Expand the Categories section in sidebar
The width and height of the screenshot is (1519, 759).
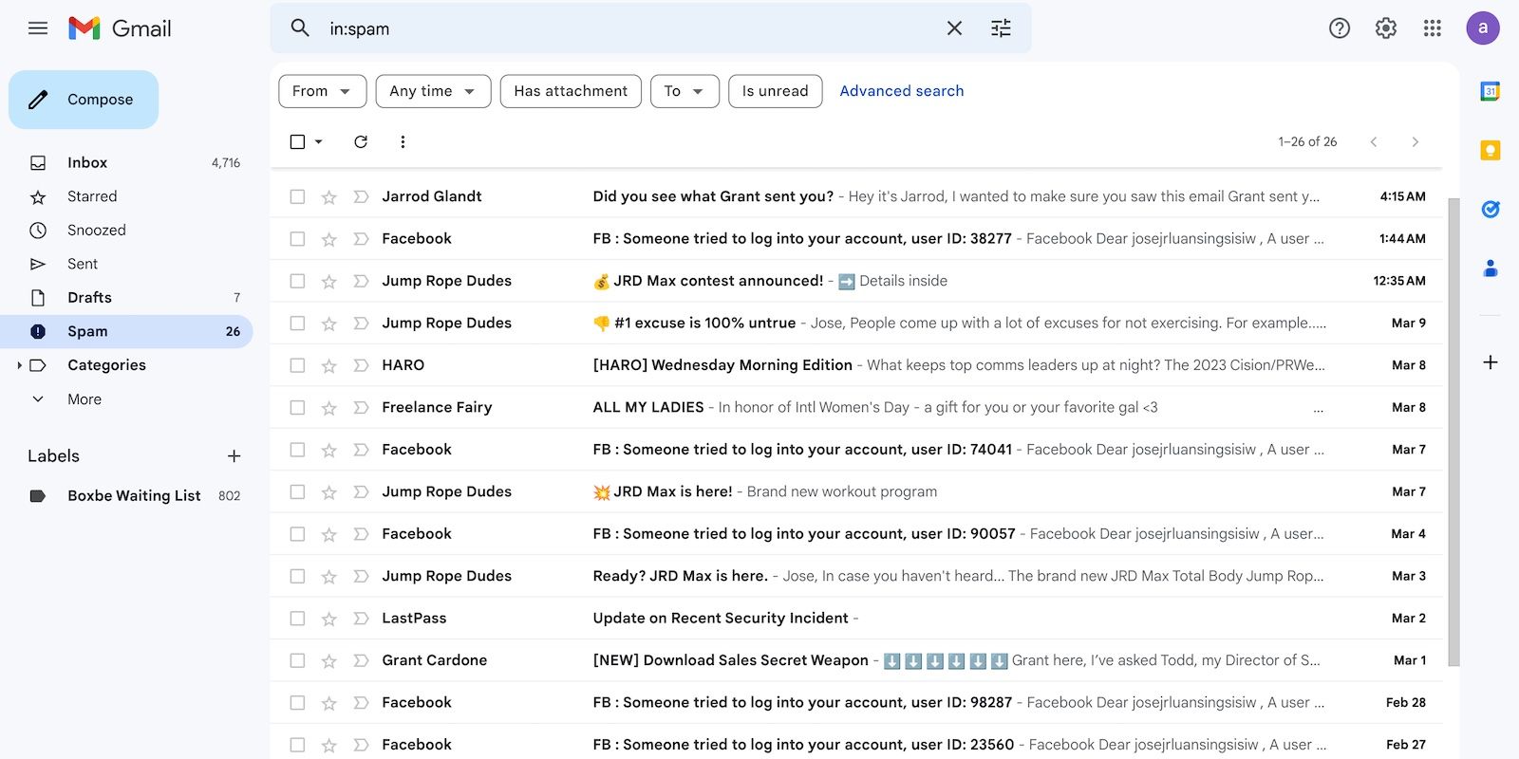(x=19, y=365)
